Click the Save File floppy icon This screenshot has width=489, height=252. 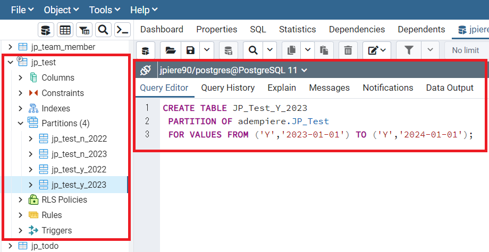(190, 50)
